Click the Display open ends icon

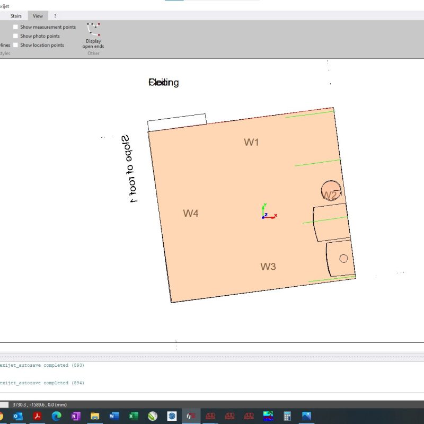coord(93,30)
